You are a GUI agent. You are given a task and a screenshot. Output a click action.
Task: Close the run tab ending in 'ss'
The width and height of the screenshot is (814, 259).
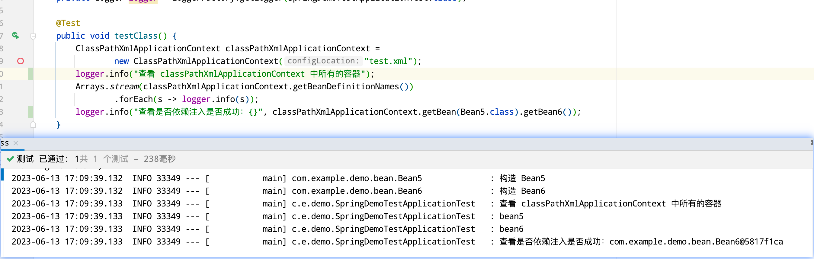pyautogui.click(x=16, y=143)
